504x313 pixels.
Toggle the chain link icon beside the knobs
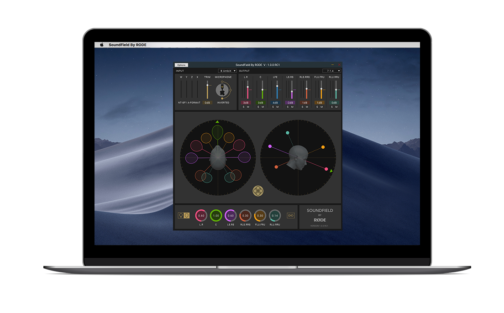290,215
